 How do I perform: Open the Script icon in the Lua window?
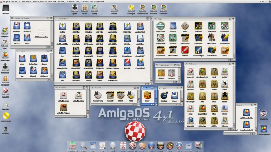(174, 95)
